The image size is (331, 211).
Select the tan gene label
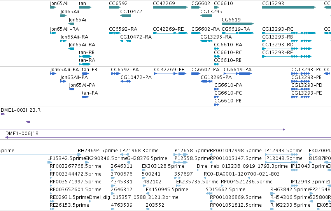click(x=82, y=4)
